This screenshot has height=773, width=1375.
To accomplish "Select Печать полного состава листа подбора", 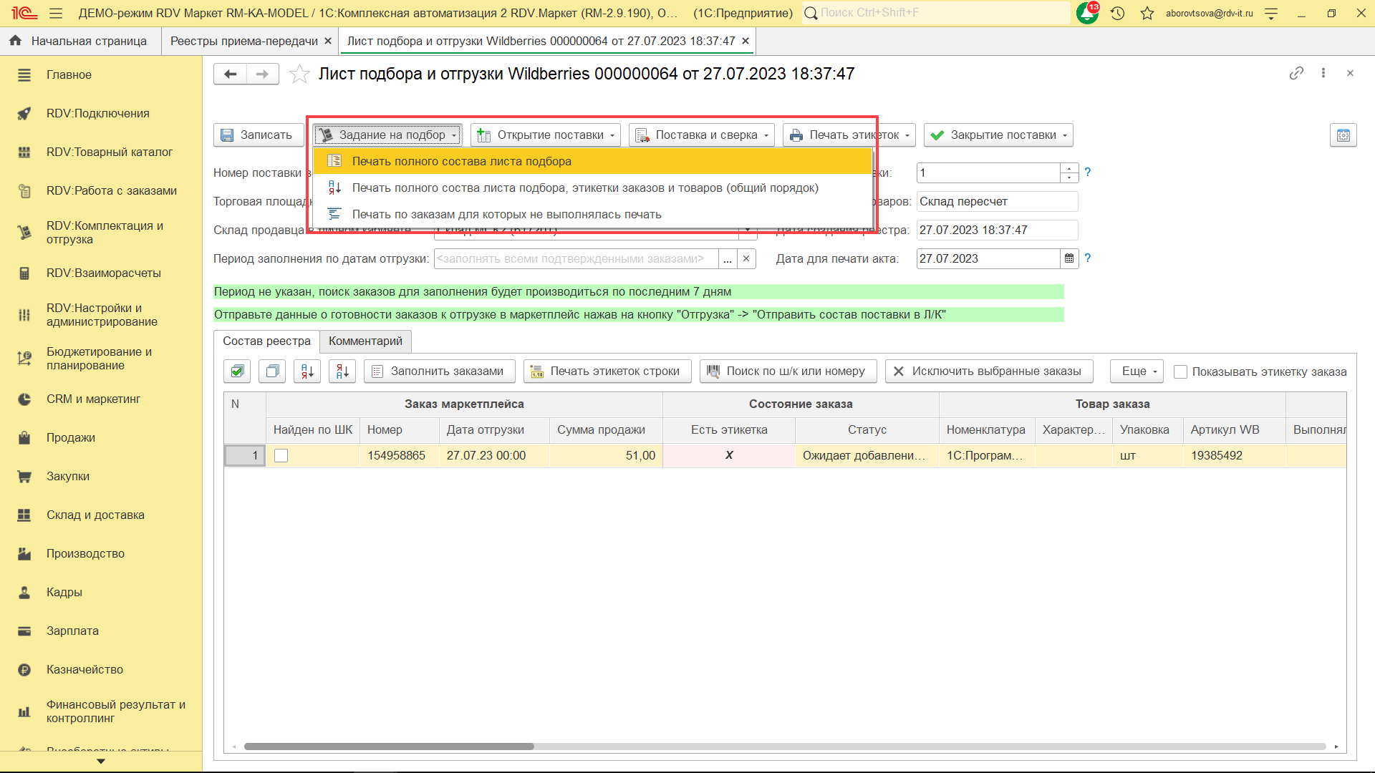I will click(461, 161).
